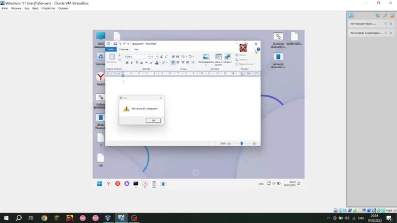The image size is (397, 223).
Task: Switch to the Главная ribbon tab
Action: [x=124, y=50]
